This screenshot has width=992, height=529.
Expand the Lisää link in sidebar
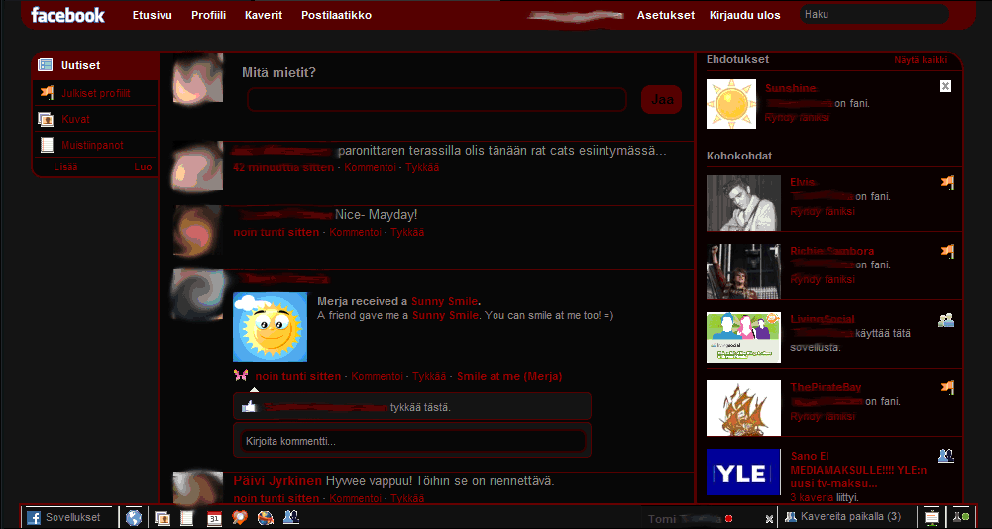click(65, 167)
